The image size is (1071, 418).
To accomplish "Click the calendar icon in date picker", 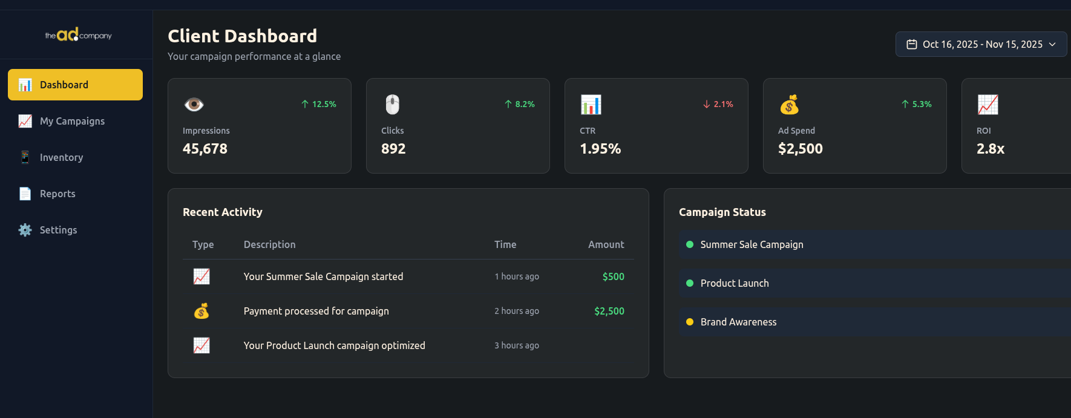I will (x=911, y=44).
